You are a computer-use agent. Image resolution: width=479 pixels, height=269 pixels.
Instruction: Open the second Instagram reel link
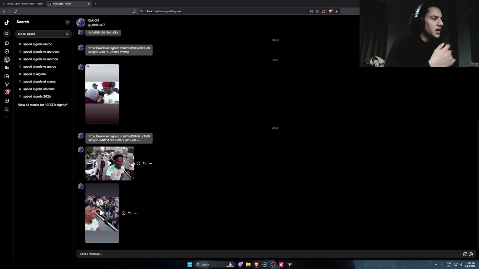coord(119,138)
